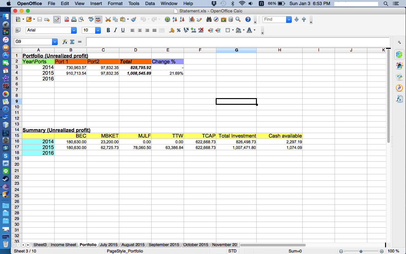Toggle Align Left

point(132,30)
